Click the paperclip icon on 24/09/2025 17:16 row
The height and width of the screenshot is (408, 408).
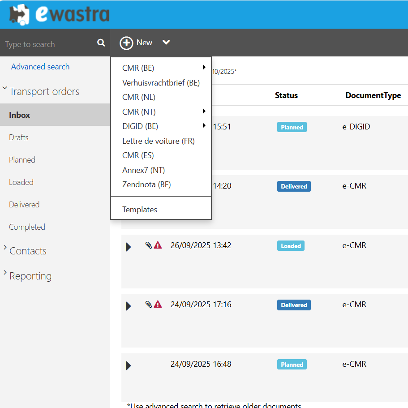coord(149,305)
